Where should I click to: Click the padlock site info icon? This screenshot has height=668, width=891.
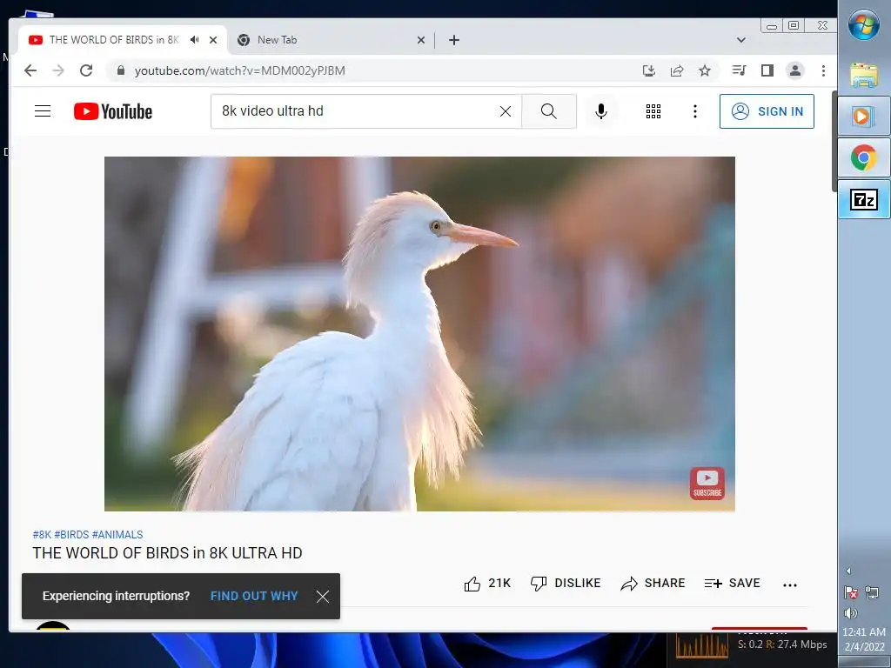click(120, 70)
